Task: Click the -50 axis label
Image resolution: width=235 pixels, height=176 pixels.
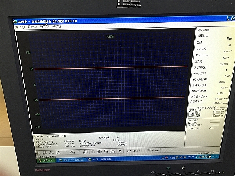Action: point(36,100)
